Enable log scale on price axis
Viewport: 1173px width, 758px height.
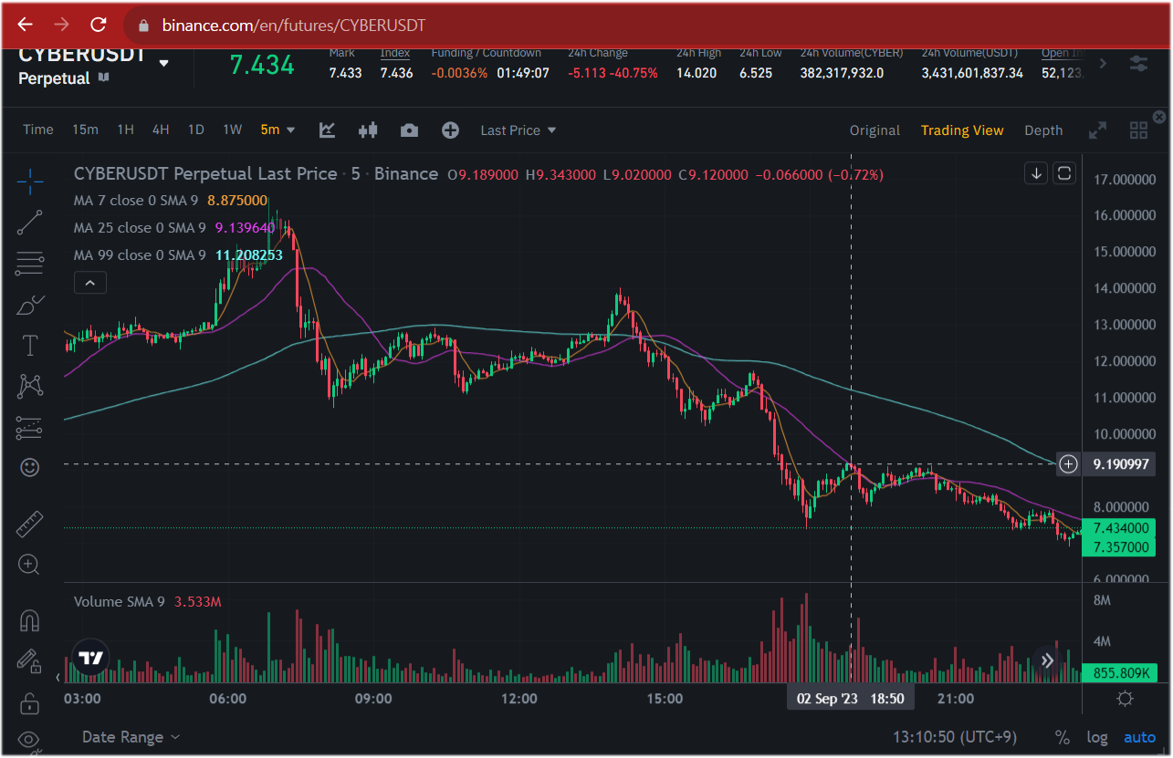1096,737
